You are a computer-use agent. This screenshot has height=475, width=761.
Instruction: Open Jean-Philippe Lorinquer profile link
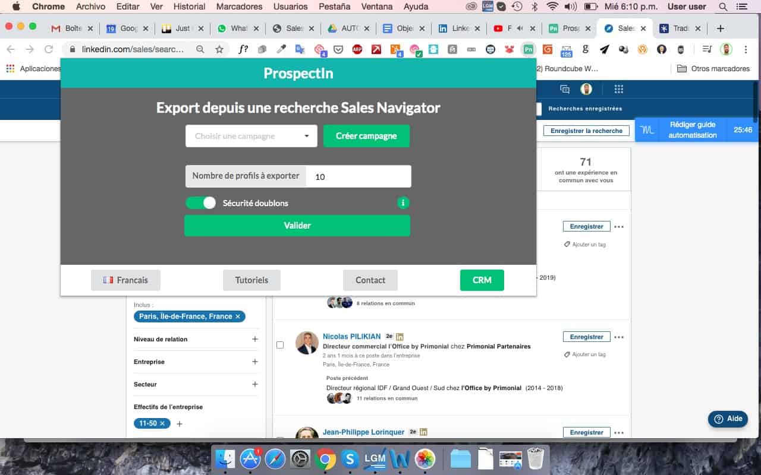[x=363, y=432]
